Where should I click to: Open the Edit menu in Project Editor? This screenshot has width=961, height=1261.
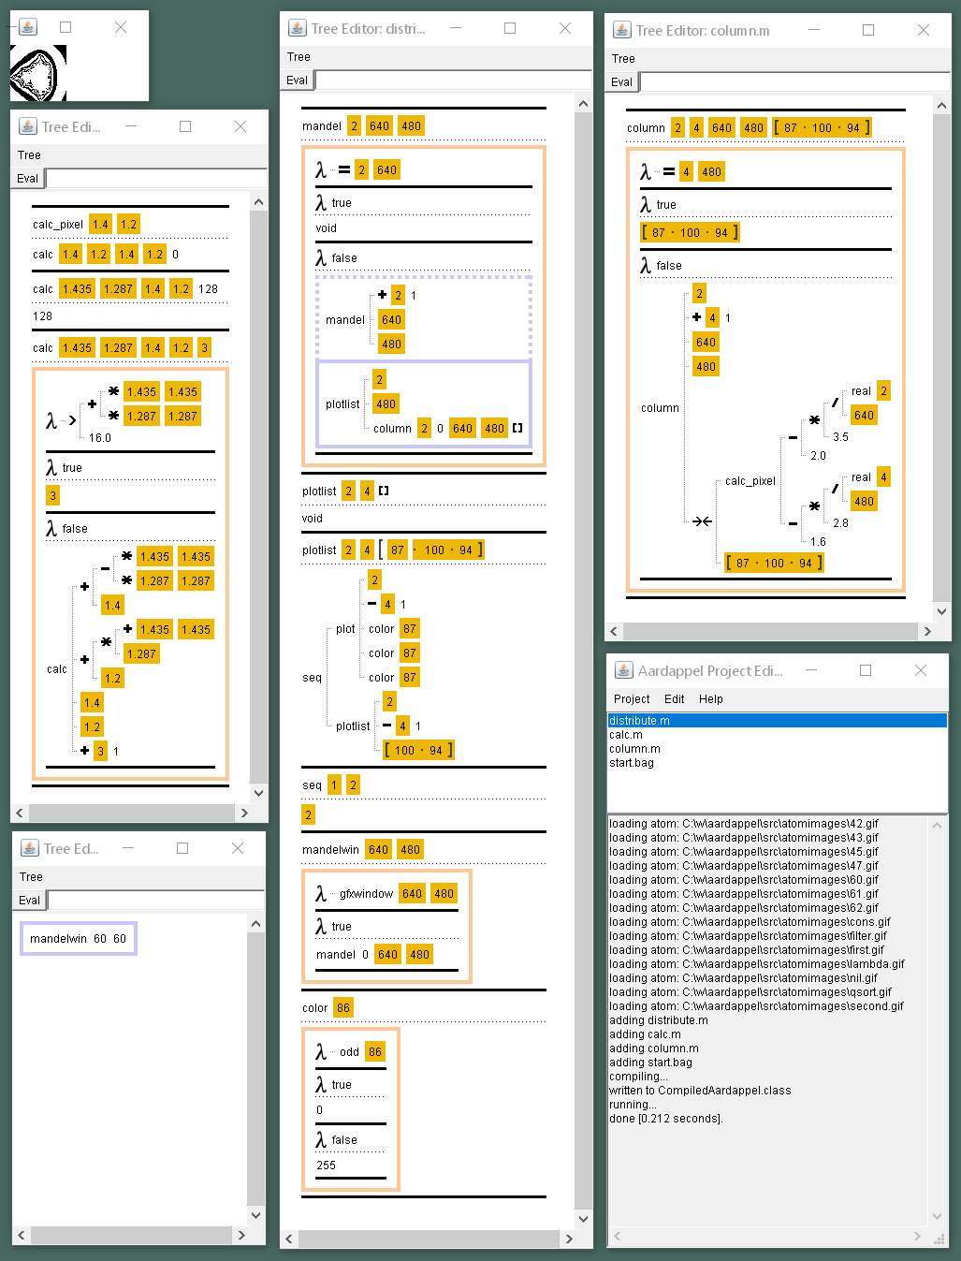coord(674,699)
